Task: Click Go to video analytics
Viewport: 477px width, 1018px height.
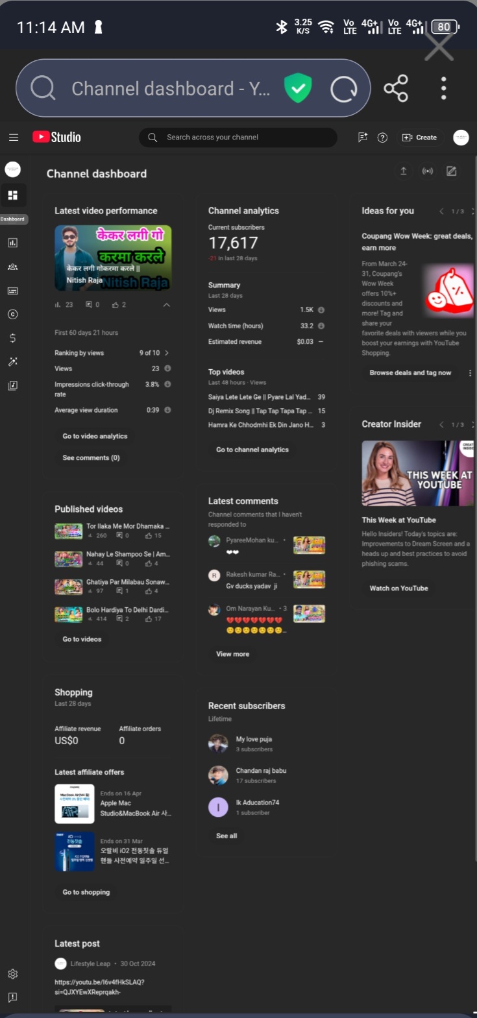Action: (95, 436)
